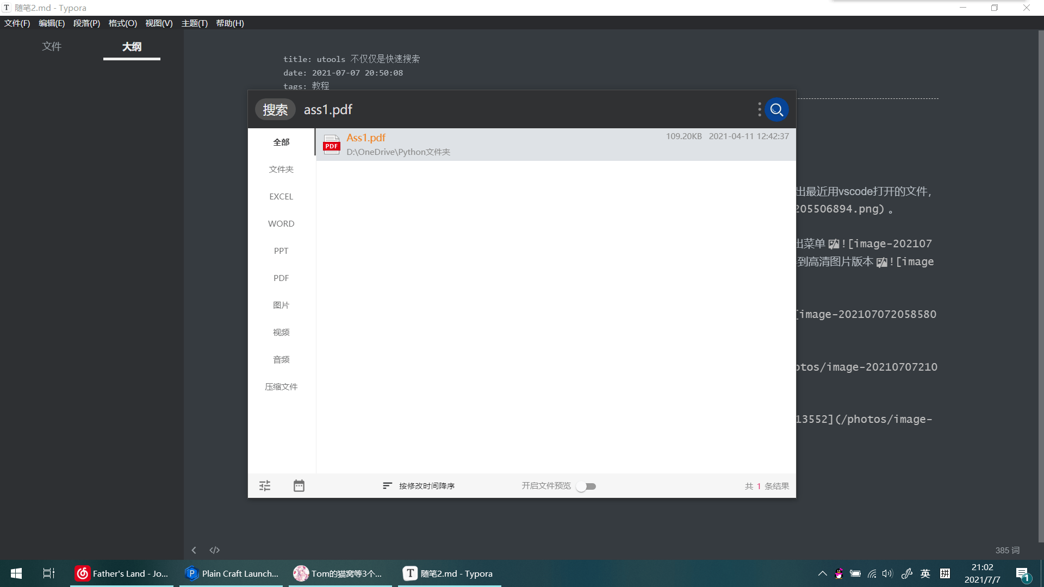
Task: Filter results by 压缩文件 category
Action: (x=281, y=387)
